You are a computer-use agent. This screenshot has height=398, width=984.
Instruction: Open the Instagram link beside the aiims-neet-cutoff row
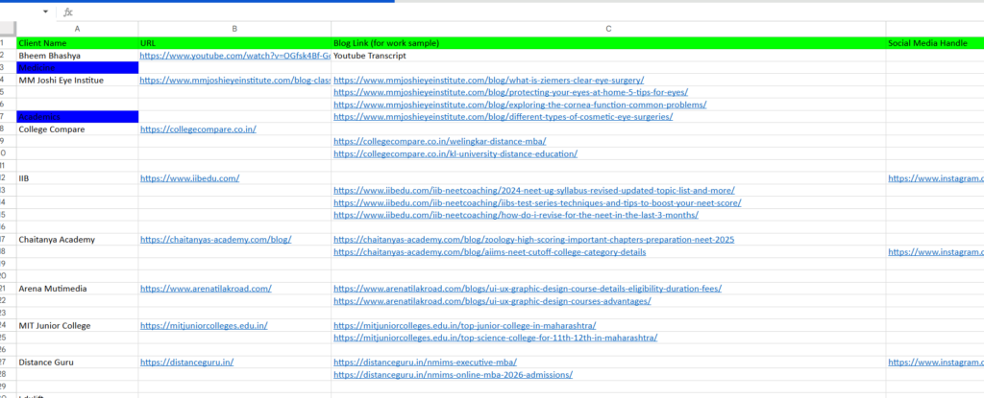point(936,252)
